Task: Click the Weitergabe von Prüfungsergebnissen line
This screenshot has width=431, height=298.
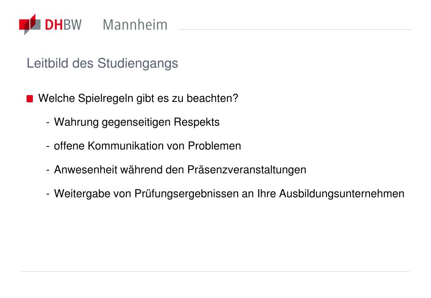Action: point(229,194)
